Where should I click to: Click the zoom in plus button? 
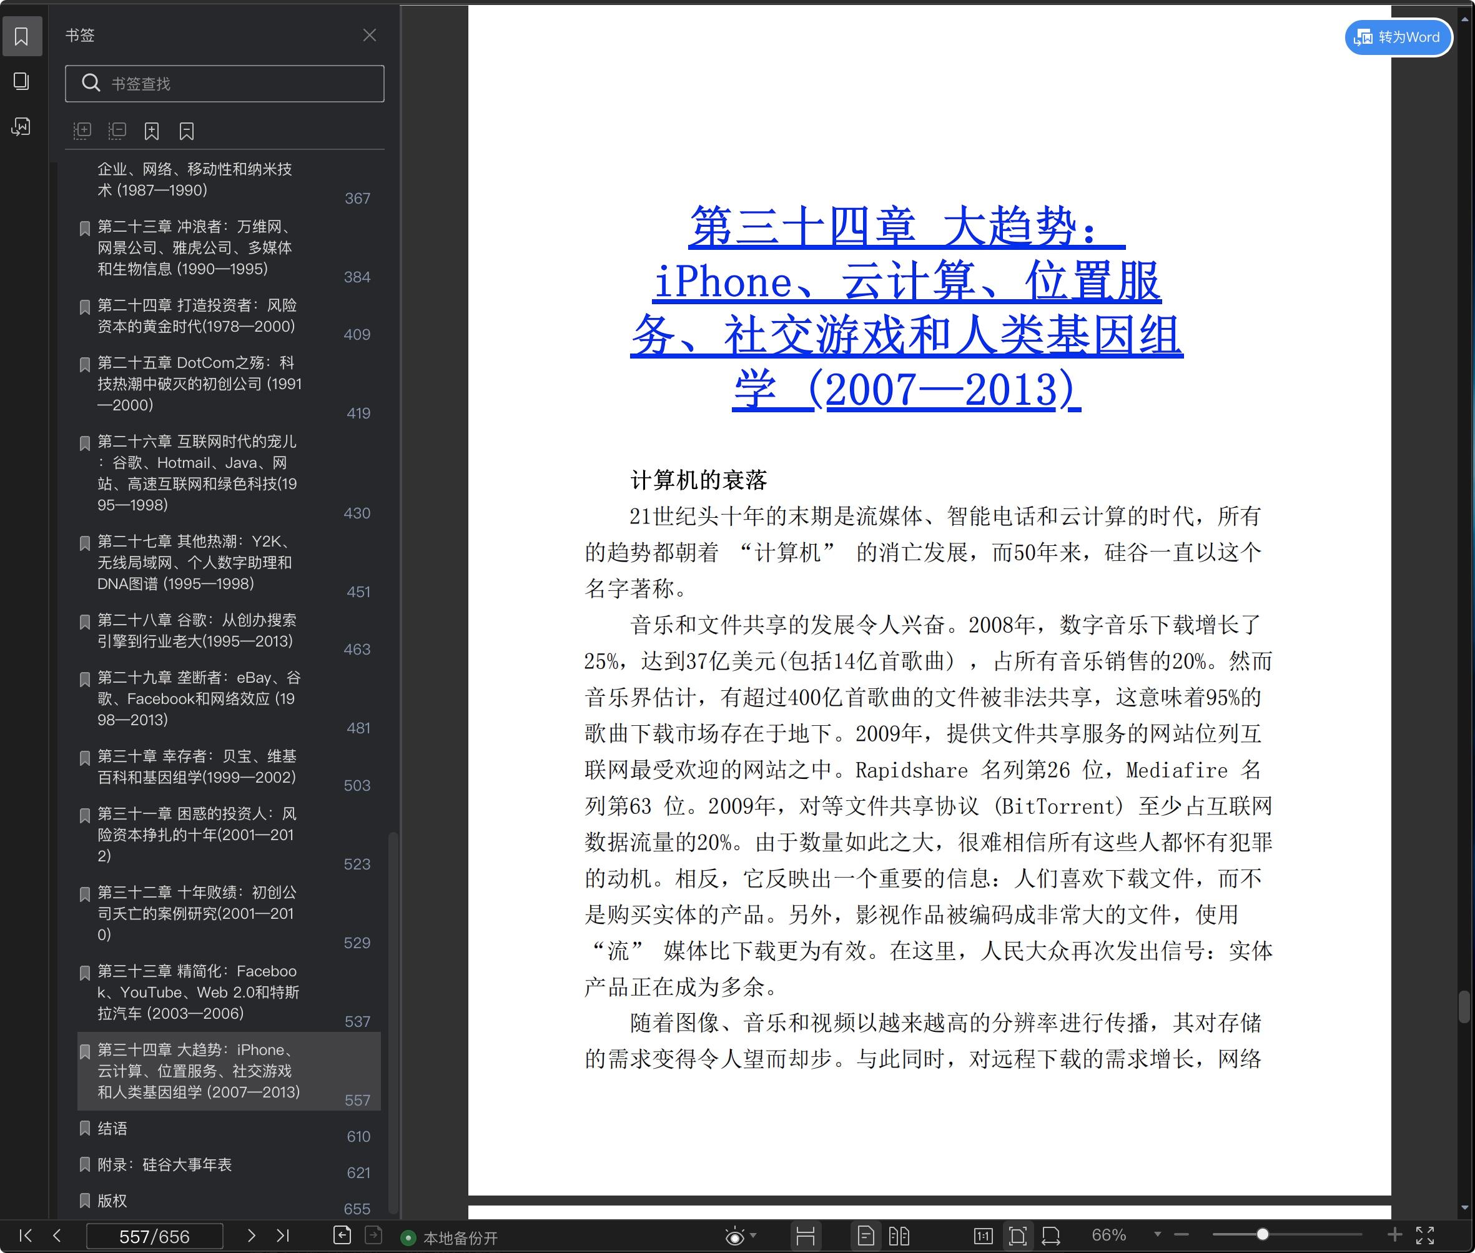[x=1394, y=1236]
